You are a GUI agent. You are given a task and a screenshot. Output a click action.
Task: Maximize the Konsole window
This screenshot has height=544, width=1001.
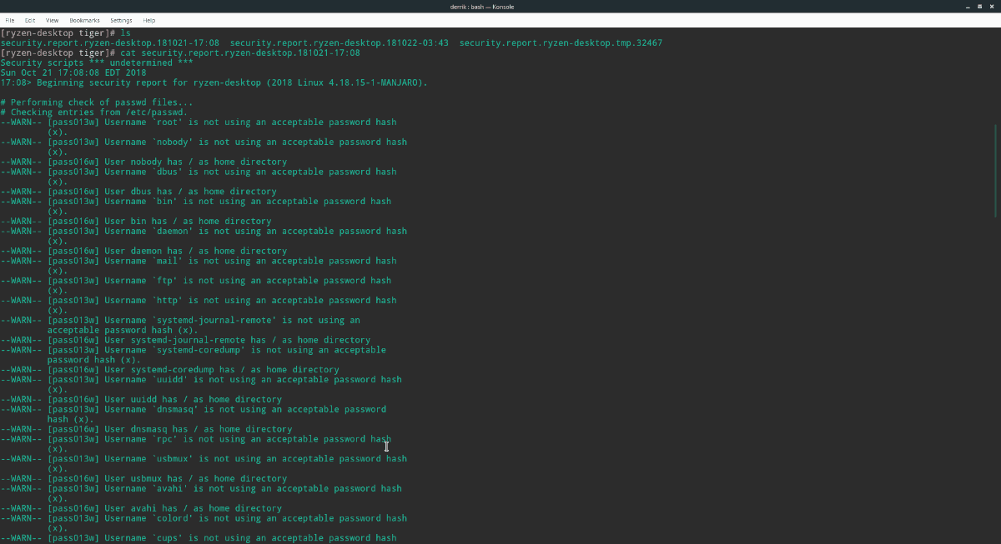coord(978,6)
